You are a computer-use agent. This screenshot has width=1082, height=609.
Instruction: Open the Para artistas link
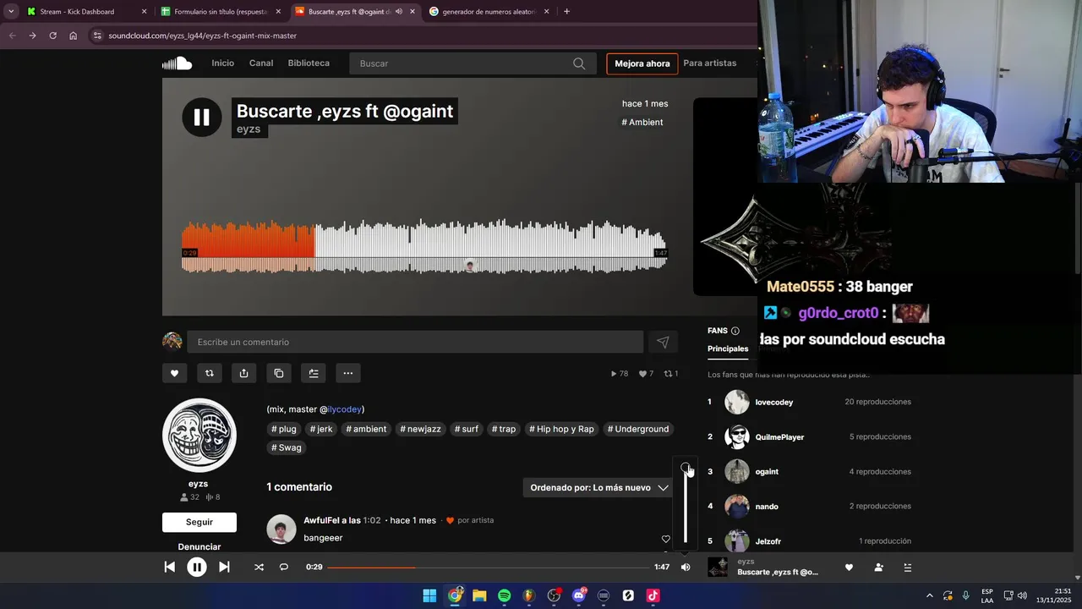(710, 63)
